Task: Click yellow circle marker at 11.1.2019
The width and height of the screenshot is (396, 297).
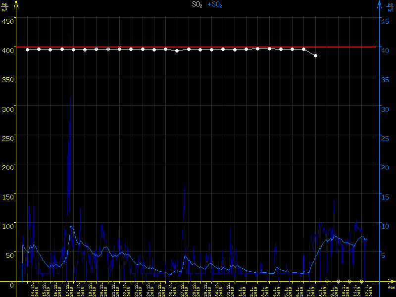Action: click(361, 281)
